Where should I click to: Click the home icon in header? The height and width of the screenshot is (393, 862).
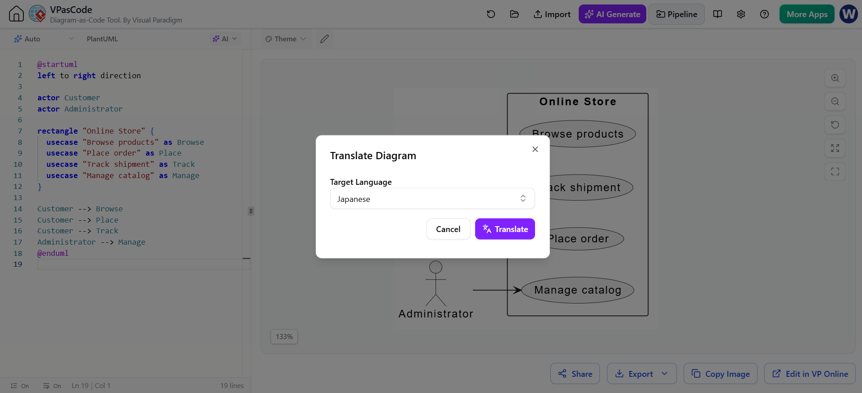click(16, 14)
